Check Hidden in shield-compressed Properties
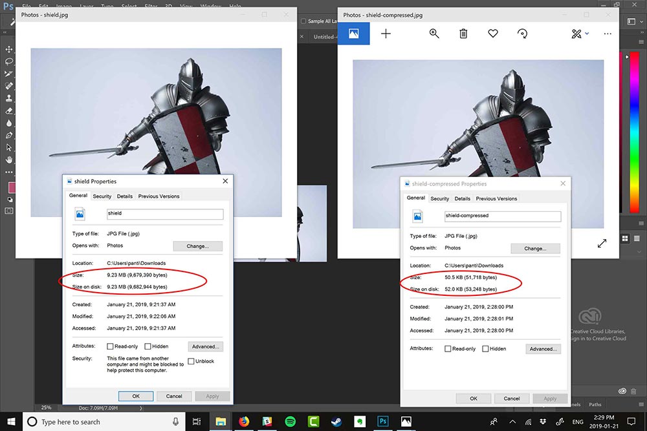This screenshot has width=647, height=431. click(x=485, y=348)
